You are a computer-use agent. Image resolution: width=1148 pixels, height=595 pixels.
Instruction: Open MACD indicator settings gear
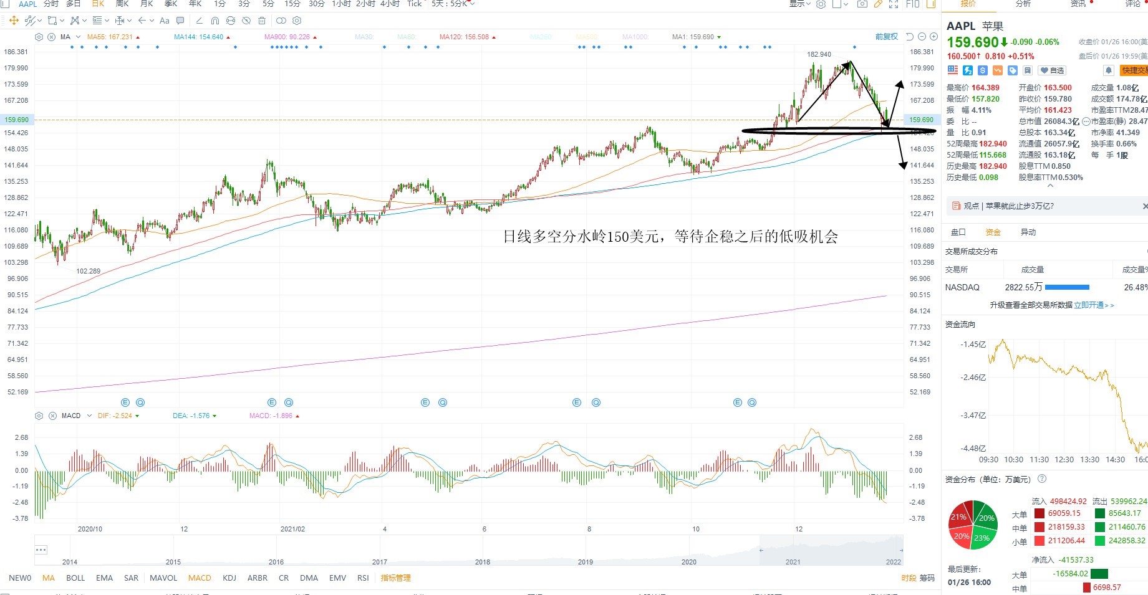39,416
